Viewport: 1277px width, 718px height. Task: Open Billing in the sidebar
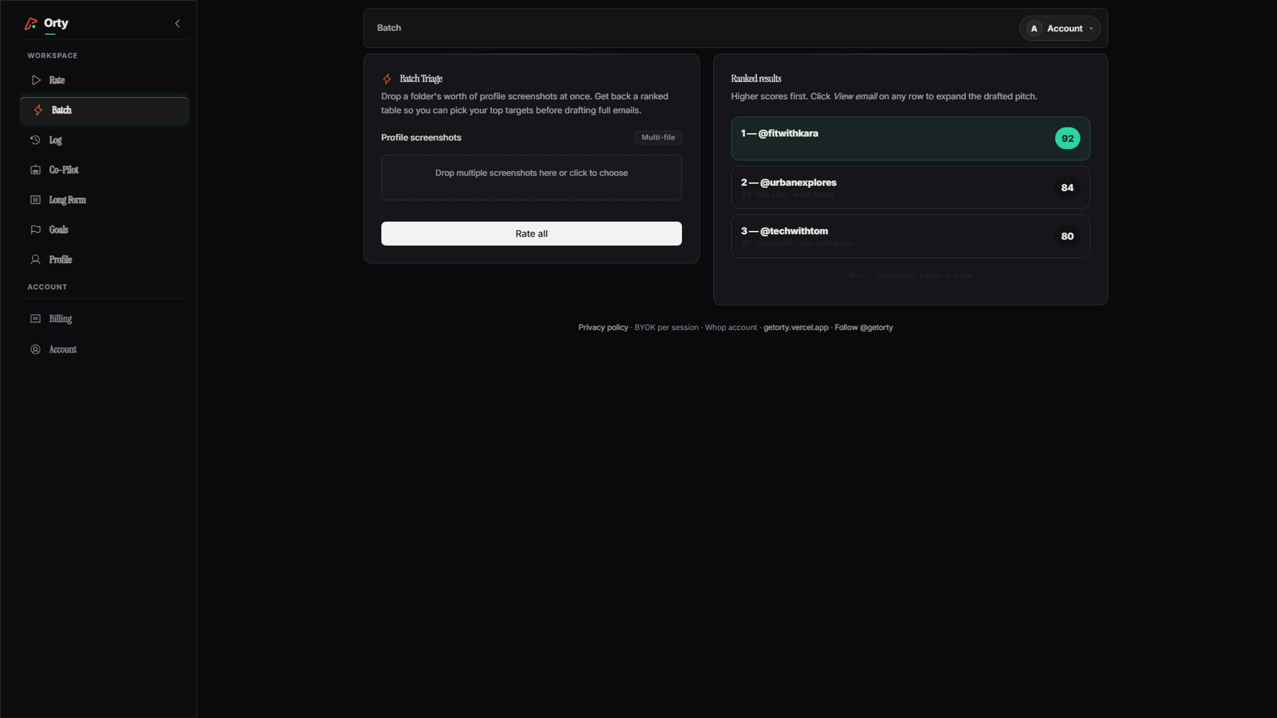104,319
